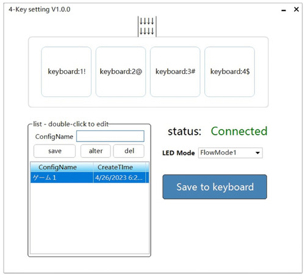Image resolution: width=305 pixels, height=275 pixels.
Task: Click into the ConfigName text field
Action: pyautogui.click(x=110, y=136)
